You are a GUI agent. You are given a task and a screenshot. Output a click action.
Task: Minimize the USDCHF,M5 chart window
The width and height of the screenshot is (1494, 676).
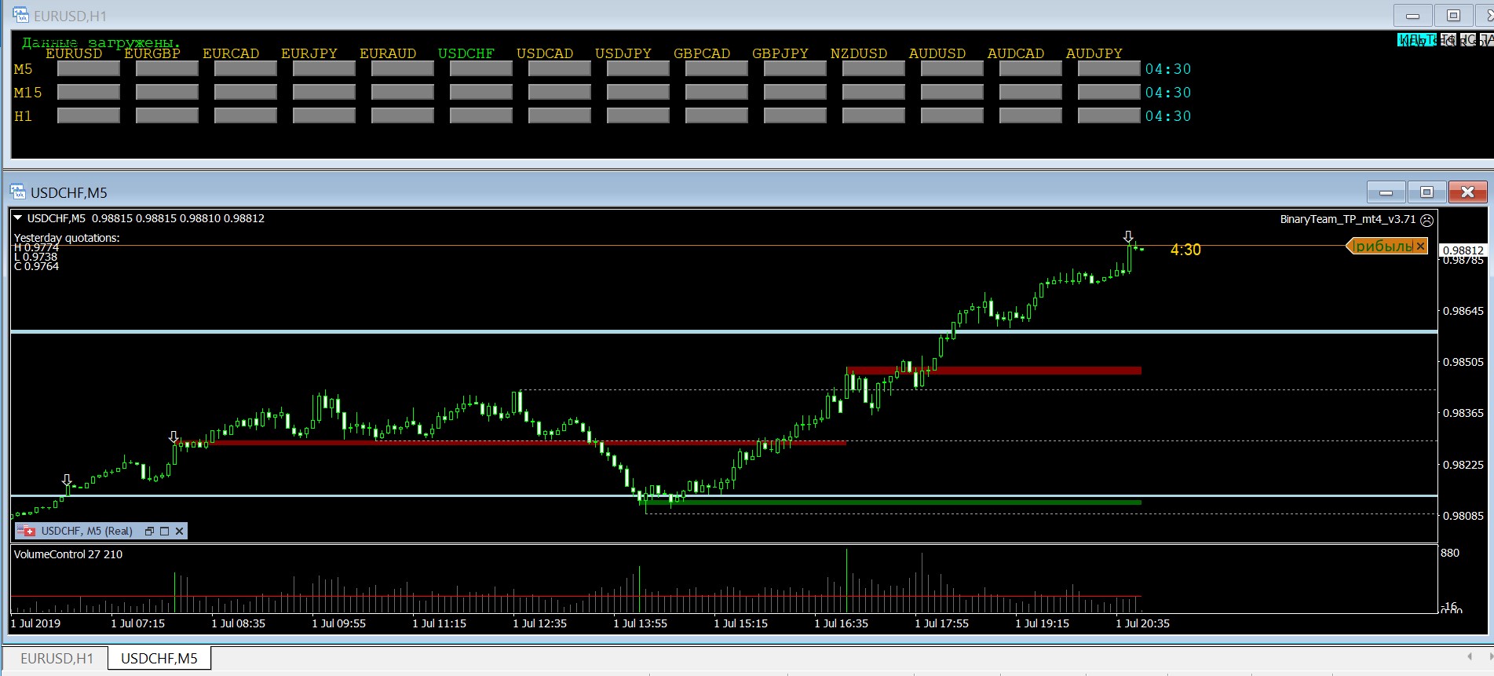click(1386, 192)
